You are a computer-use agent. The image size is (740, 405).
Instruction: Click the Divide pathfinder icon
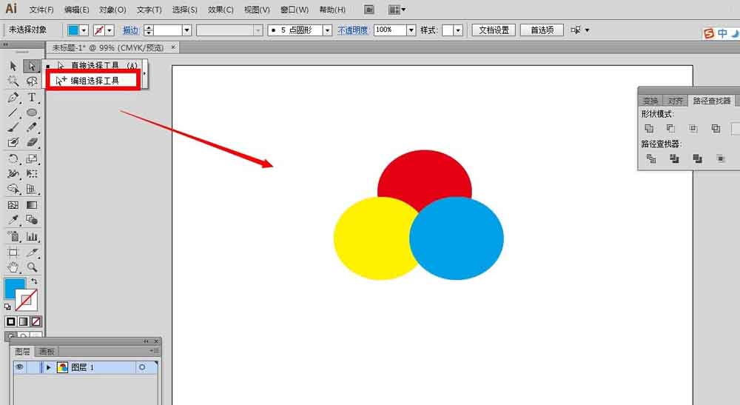[x=651, y=158]
